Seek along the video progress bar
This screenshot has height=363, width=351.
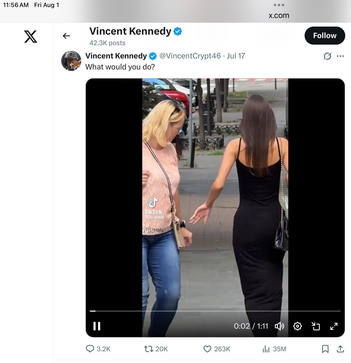click(215, 311)
